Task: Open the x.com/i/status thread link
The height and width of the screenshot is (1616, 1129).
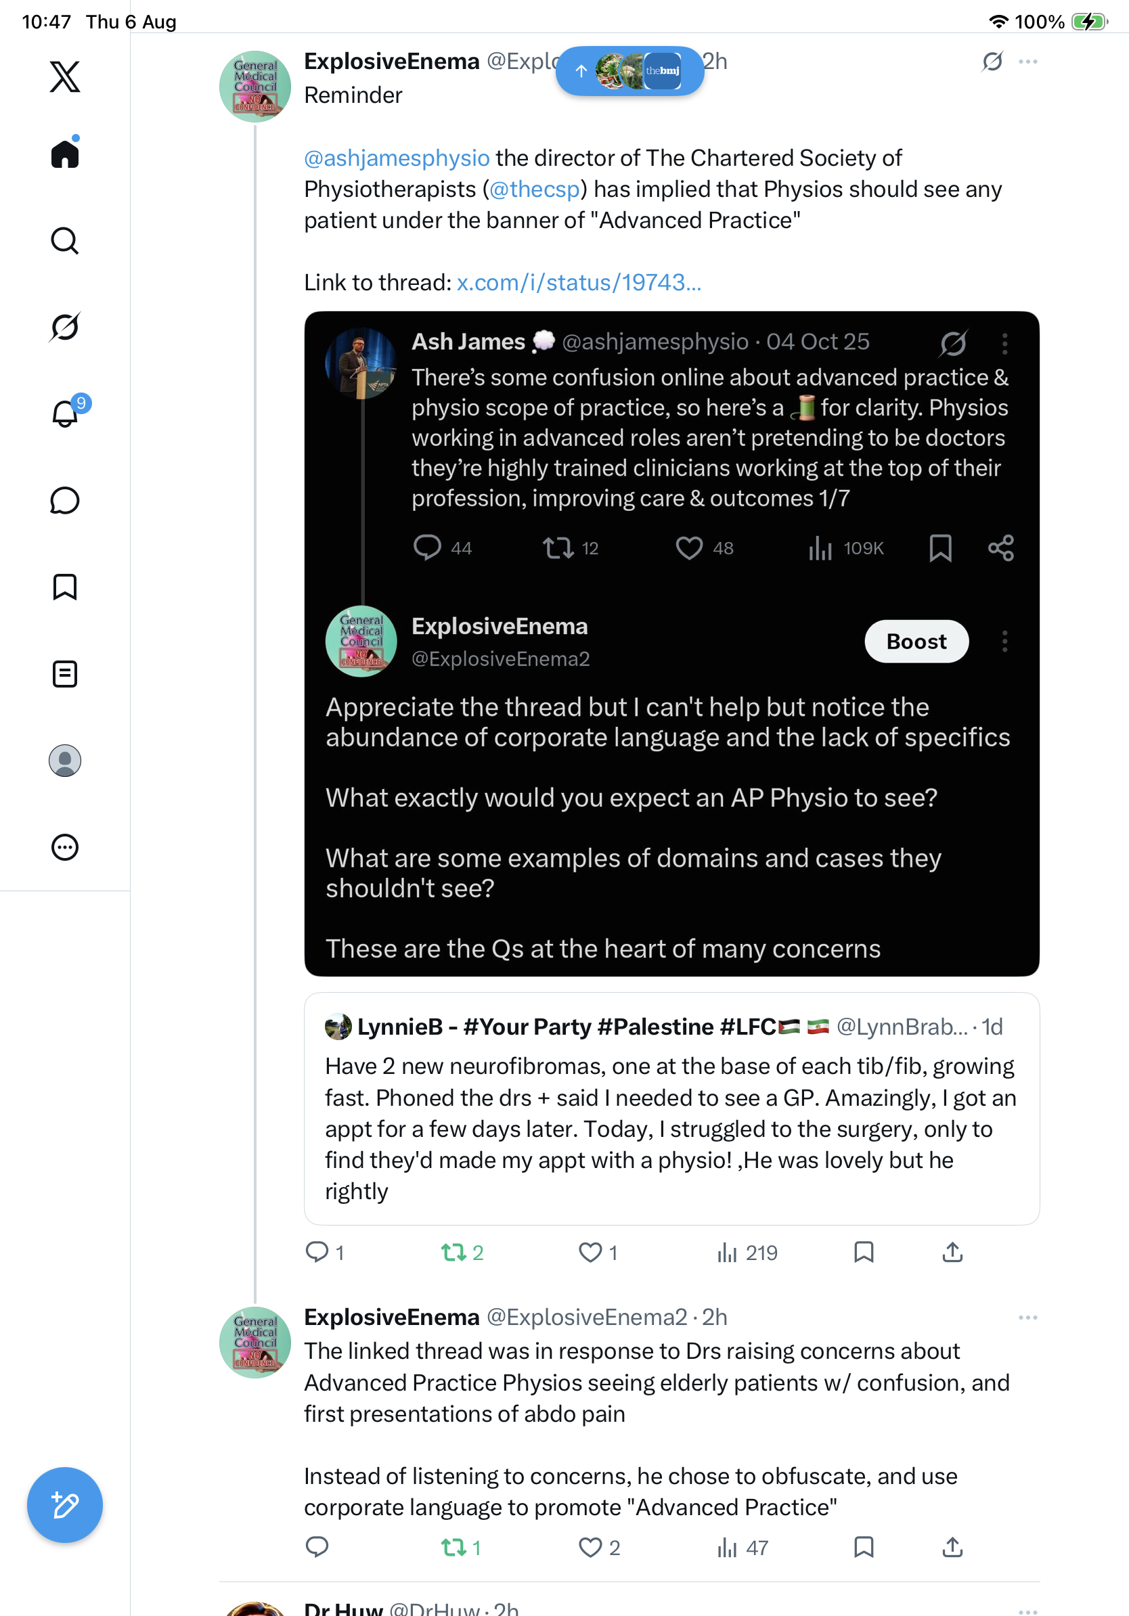Action: (x=579, y=282)
